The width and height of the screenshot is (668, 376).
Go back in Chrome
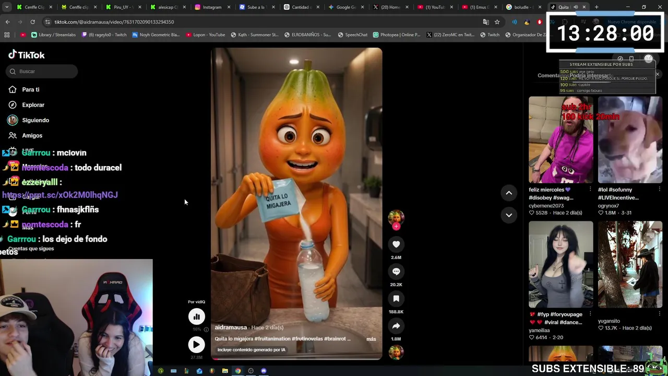pos(7,22)
